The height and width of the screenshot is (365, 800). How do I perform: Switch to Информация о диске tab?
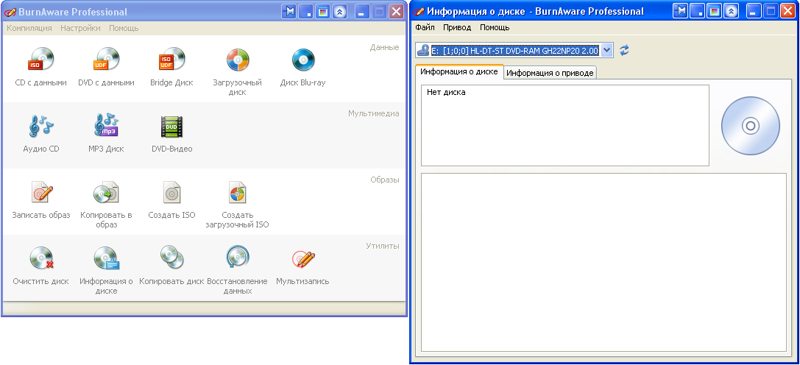point(459,71)
